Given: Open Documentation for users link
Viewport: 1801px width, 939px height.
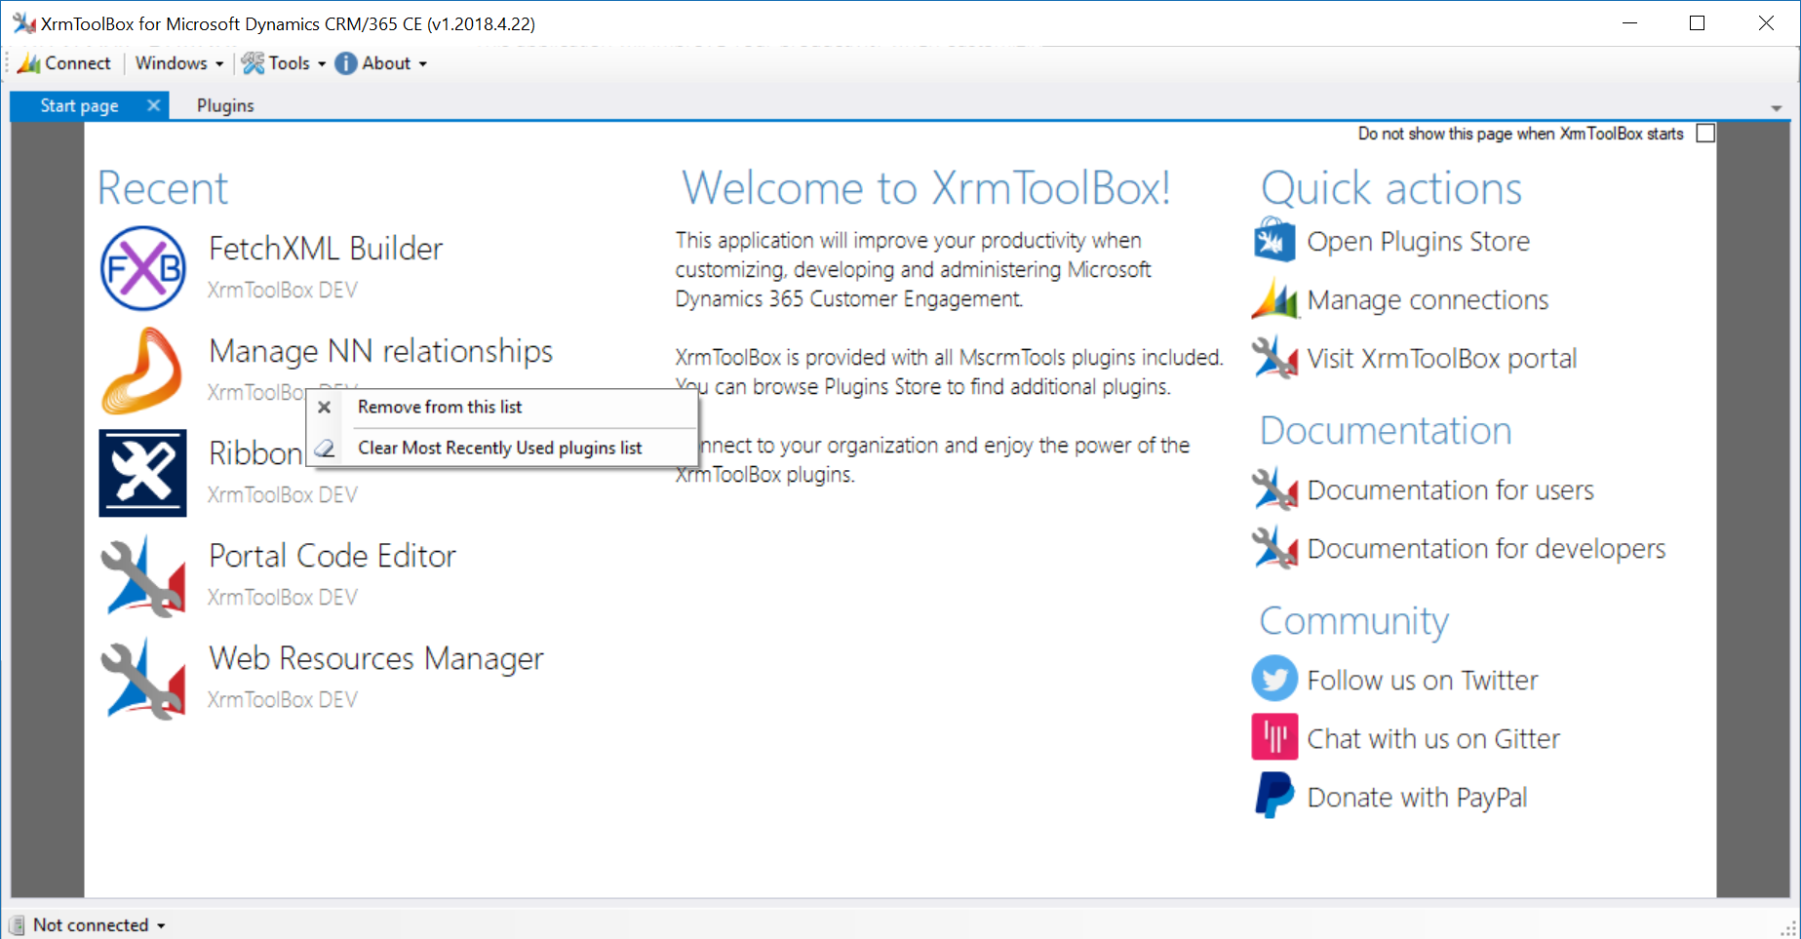Looking at the screenshot, I should coord(1451,489).
